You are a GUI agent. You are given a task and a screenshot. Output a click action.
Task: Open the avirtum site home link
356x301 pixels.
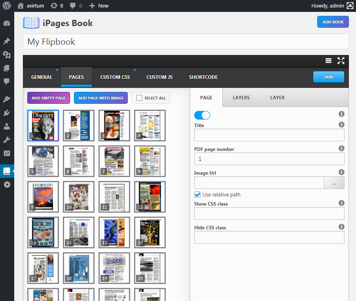click(30, 6)
